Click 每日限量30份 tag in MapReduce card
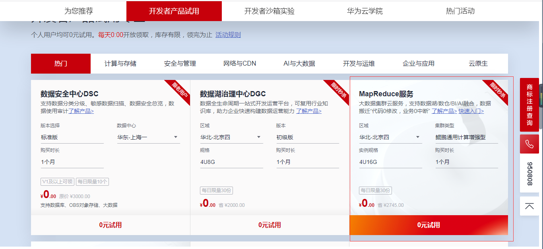 [x=375, y=191]
